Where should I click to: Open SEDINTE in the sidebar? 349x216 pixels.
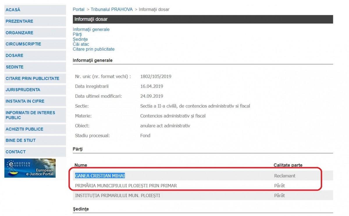15,67
